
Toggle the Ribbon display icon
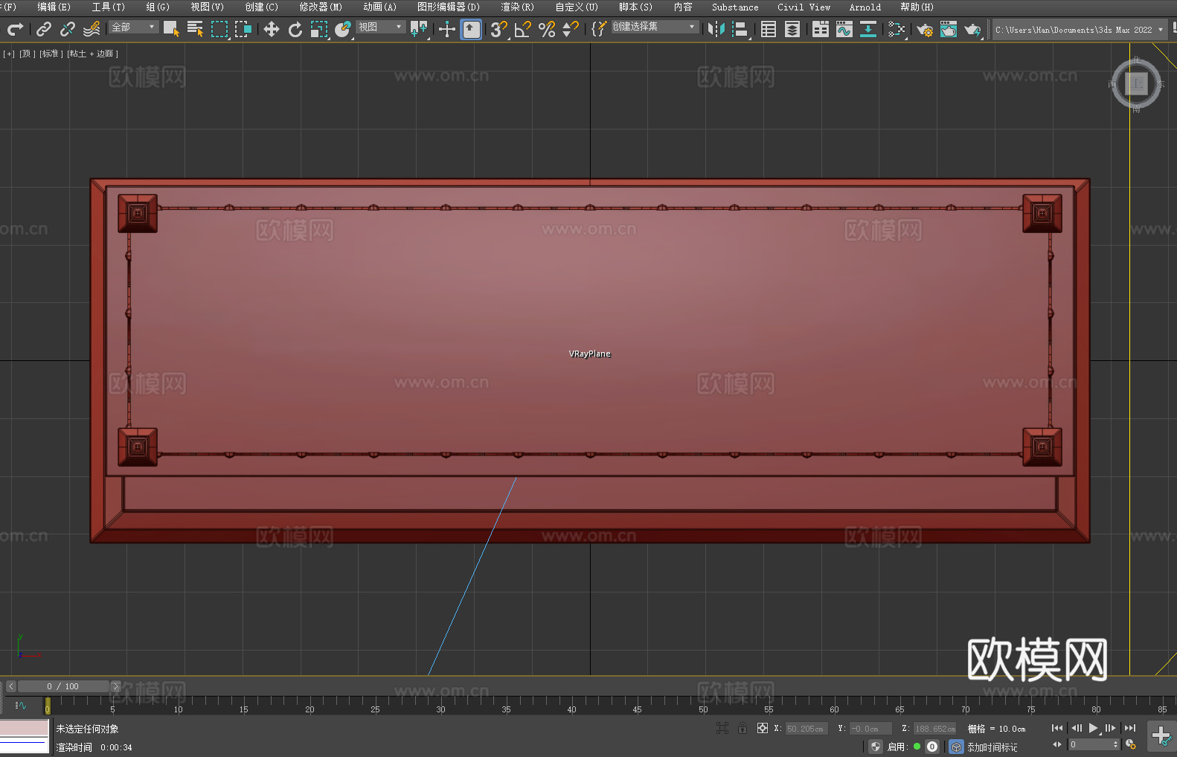[821, 29]
